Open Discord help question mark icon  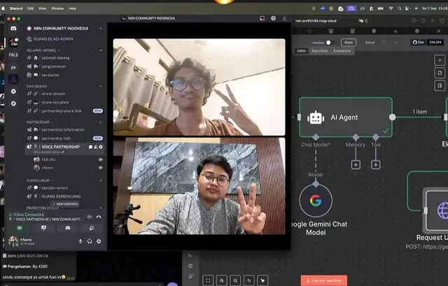click(273, 18)
